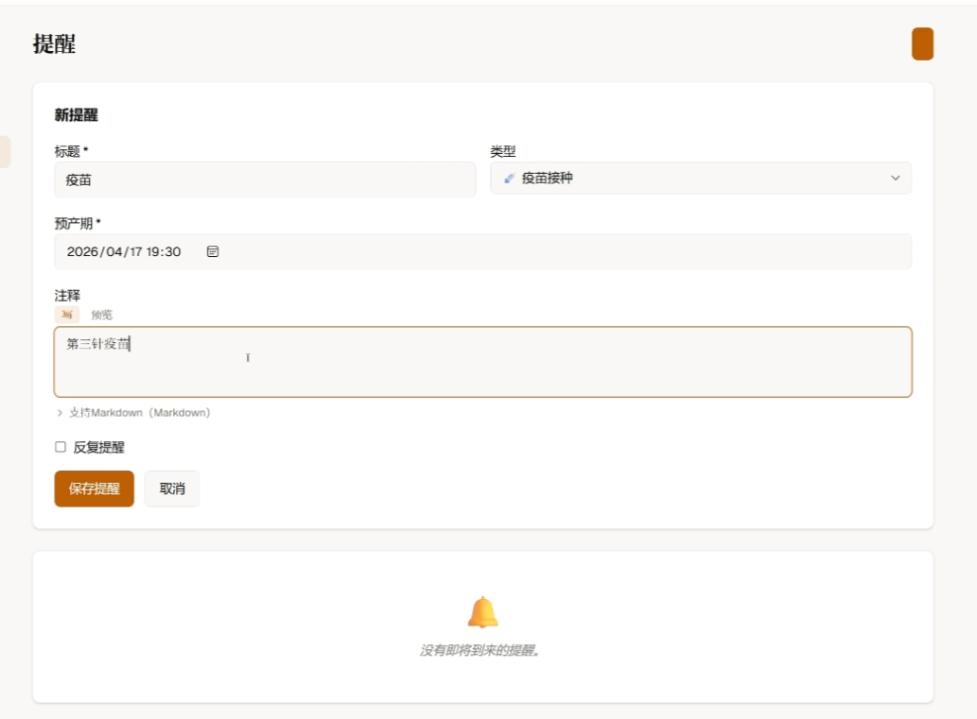The width and height of the screenshot is (977, 719).
Task: Click the bell icon in empty reminders panel
Action: (x=482, y=612)
